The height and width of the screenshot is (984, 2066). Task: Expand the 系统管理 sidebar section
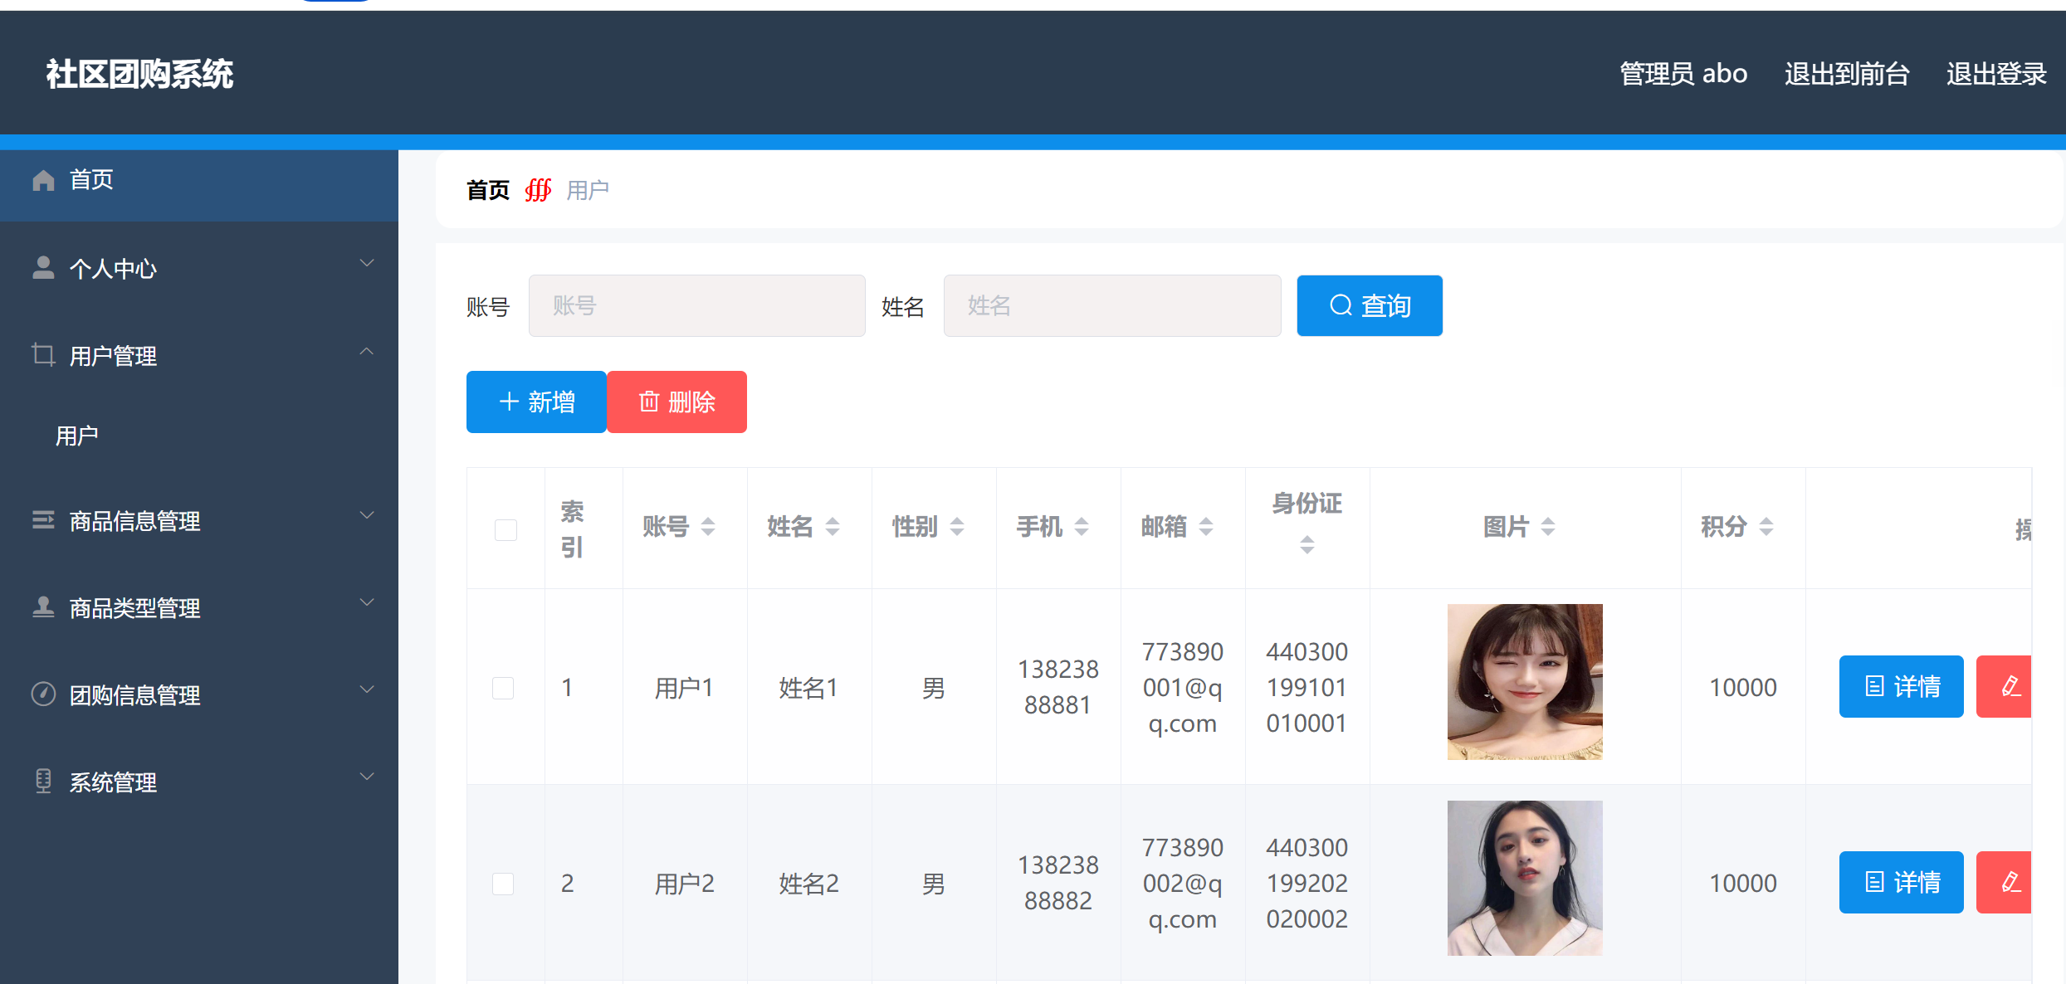click(x=366, y=777)
